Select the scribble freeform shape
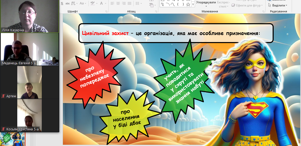 [x=162, y=4]
